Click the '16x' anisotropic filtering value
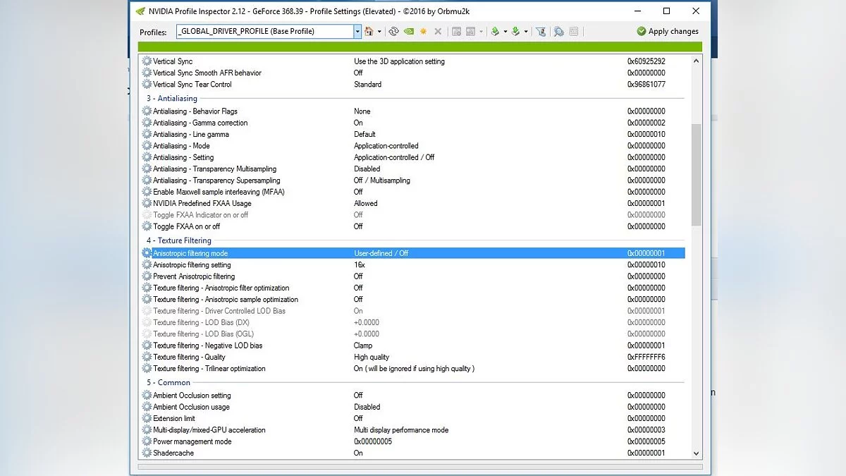The image size is (846, 476). coord(360,264)
